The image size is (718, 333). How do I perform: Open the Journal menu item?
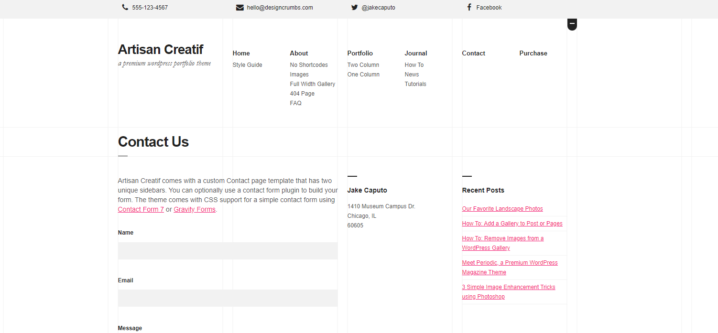point(416,53)
